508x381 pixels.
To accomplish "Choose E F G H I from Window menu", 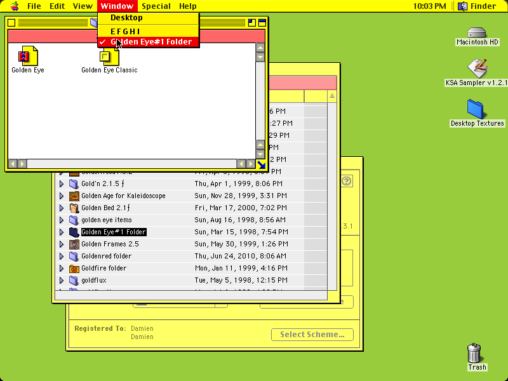I will [149, 31].
